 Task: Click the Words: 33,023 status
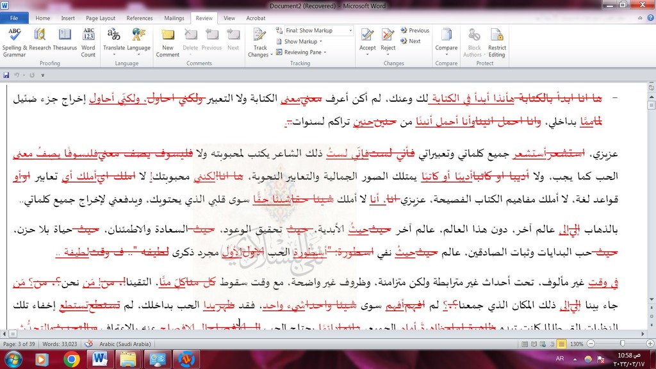tap(60, 344)
